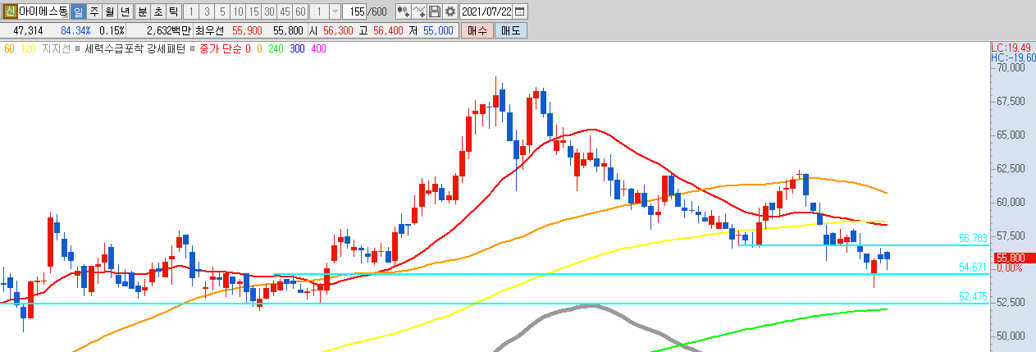
Task: Click the 60 moving average legend label
Action: coord(9,49)
